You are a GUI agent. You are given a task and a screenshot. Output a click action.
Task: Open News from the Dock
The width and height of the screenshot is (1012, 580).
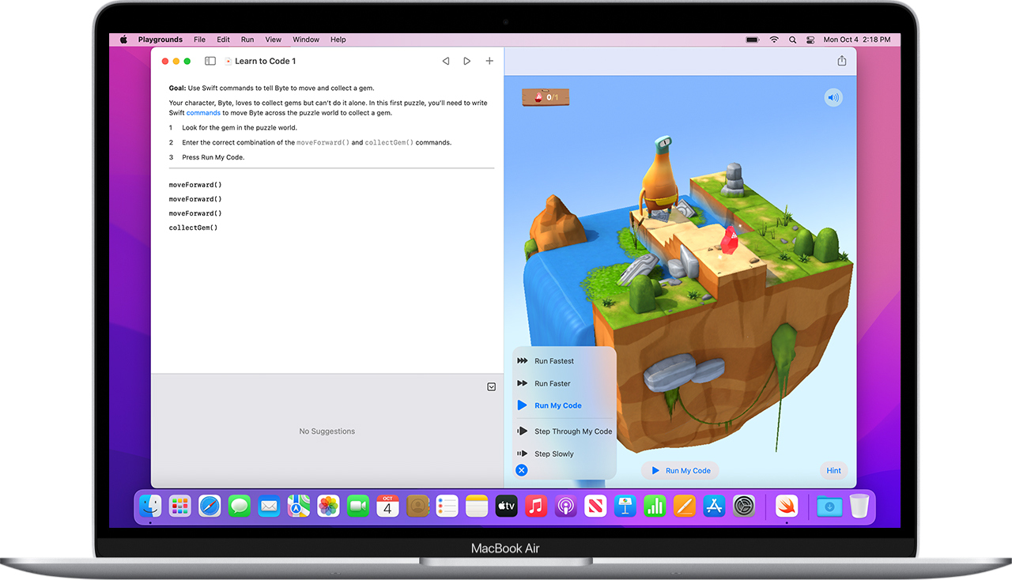(x=595, y=506)
